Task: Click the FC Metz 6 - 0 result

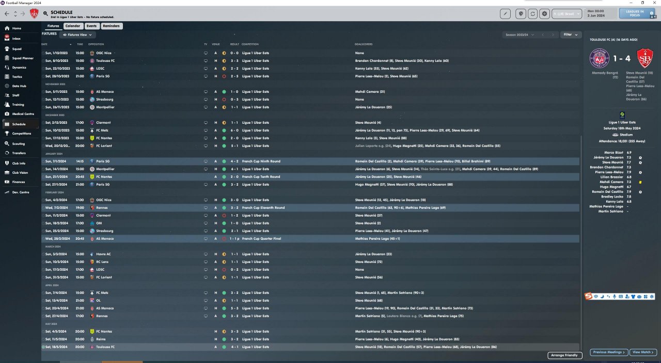Action: (234, 130)
